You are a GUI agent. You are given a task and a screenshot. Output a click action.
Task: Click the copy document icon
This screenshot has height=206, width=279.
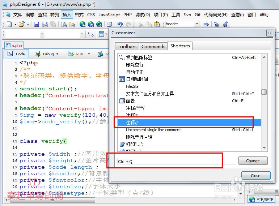64,24
